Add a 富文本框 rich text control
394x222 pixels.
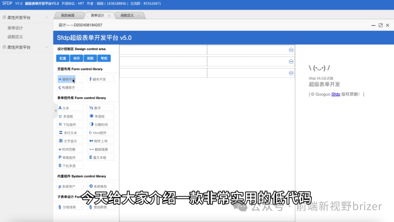tap(100, 157)
